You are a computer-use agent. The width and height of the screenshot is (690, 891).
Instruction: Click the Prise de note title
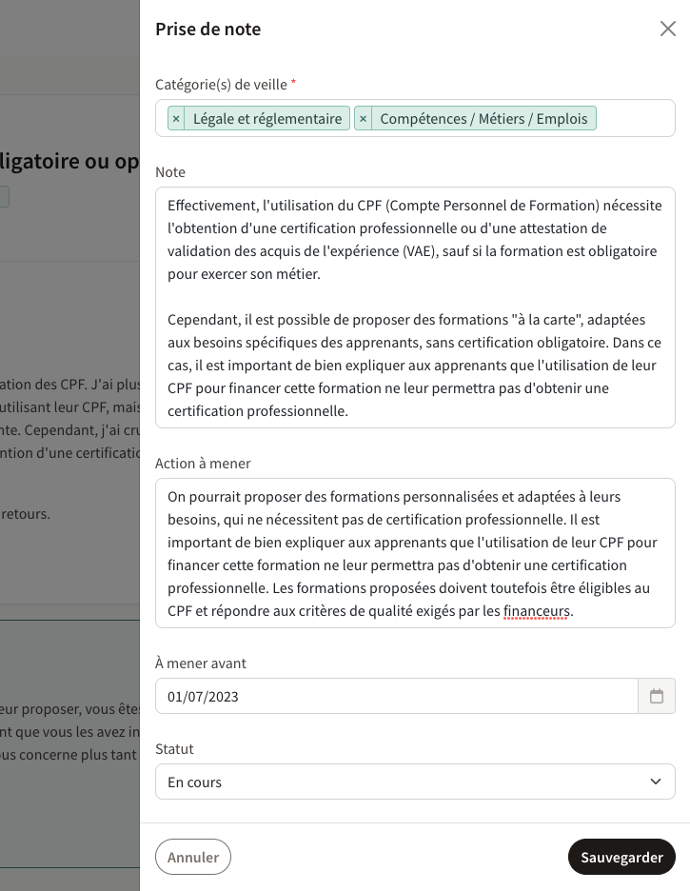click(x=208, y=29)
